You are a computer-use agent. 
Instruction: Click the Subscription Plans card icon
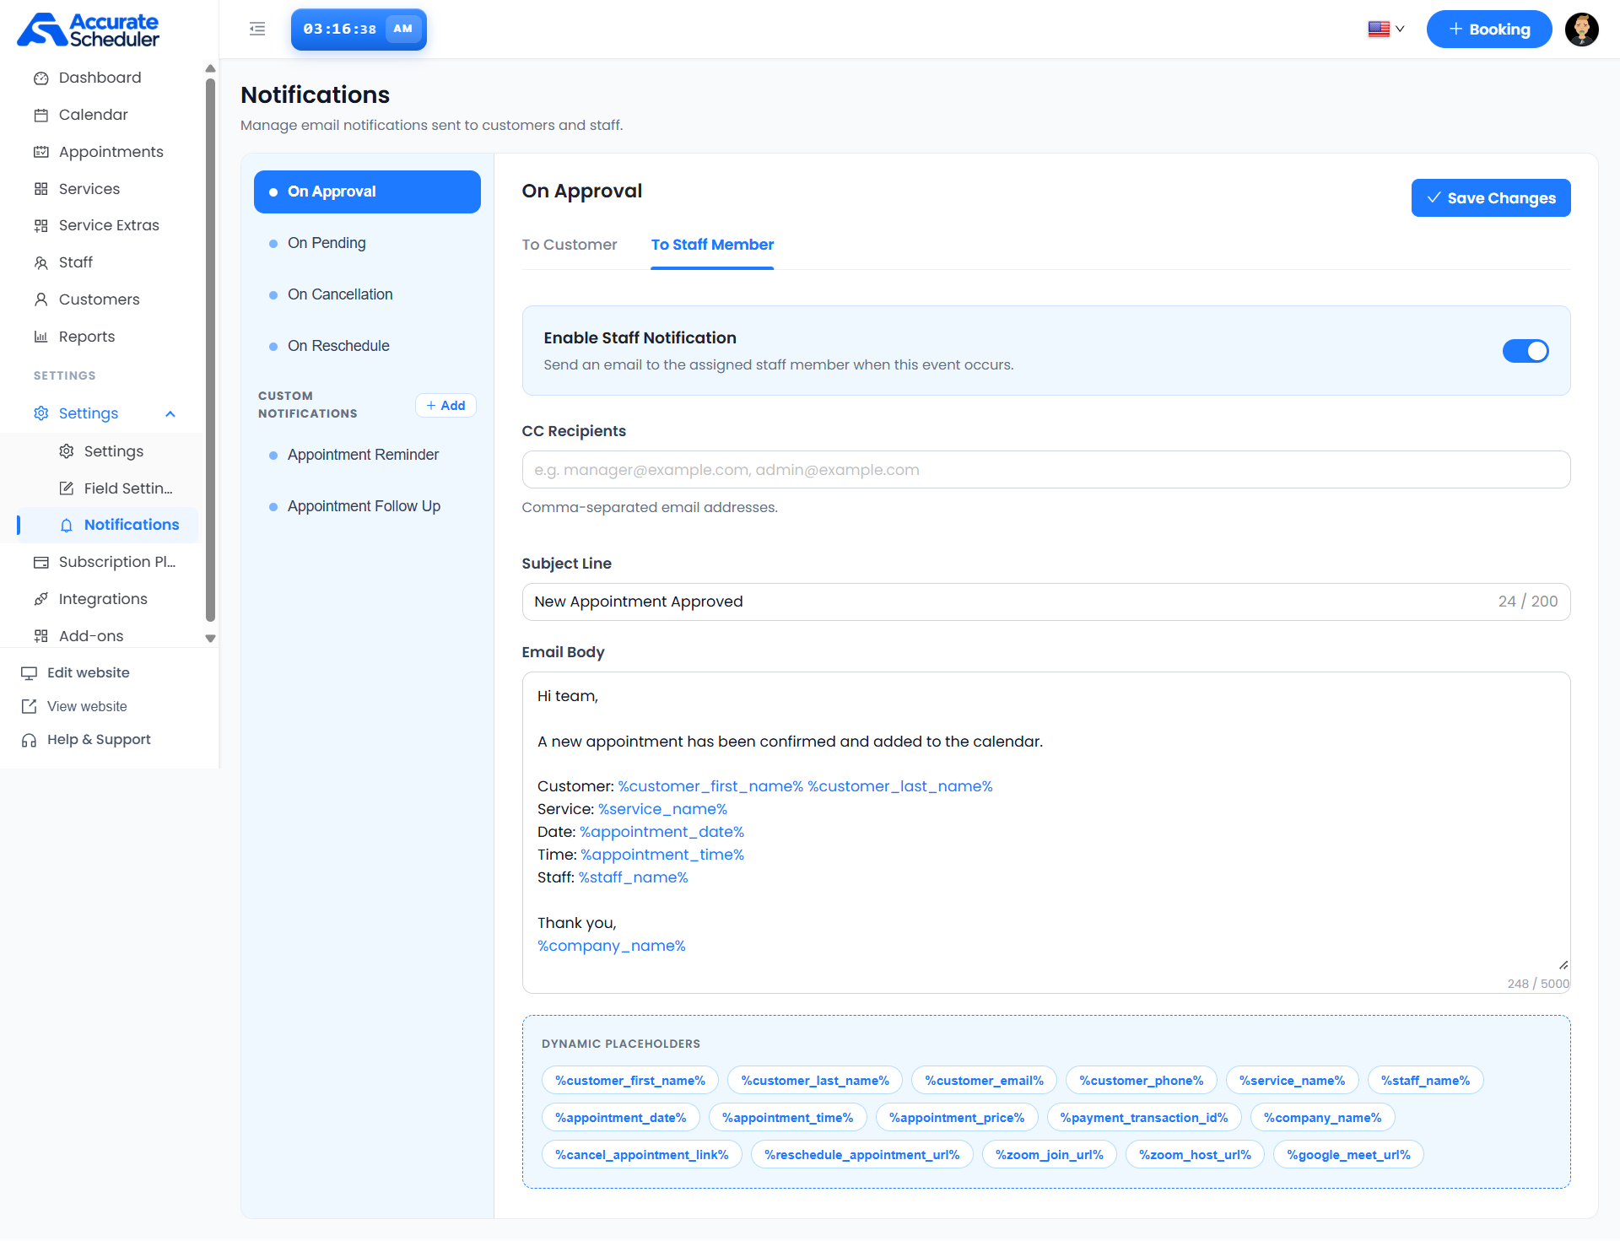click(40, 563)
